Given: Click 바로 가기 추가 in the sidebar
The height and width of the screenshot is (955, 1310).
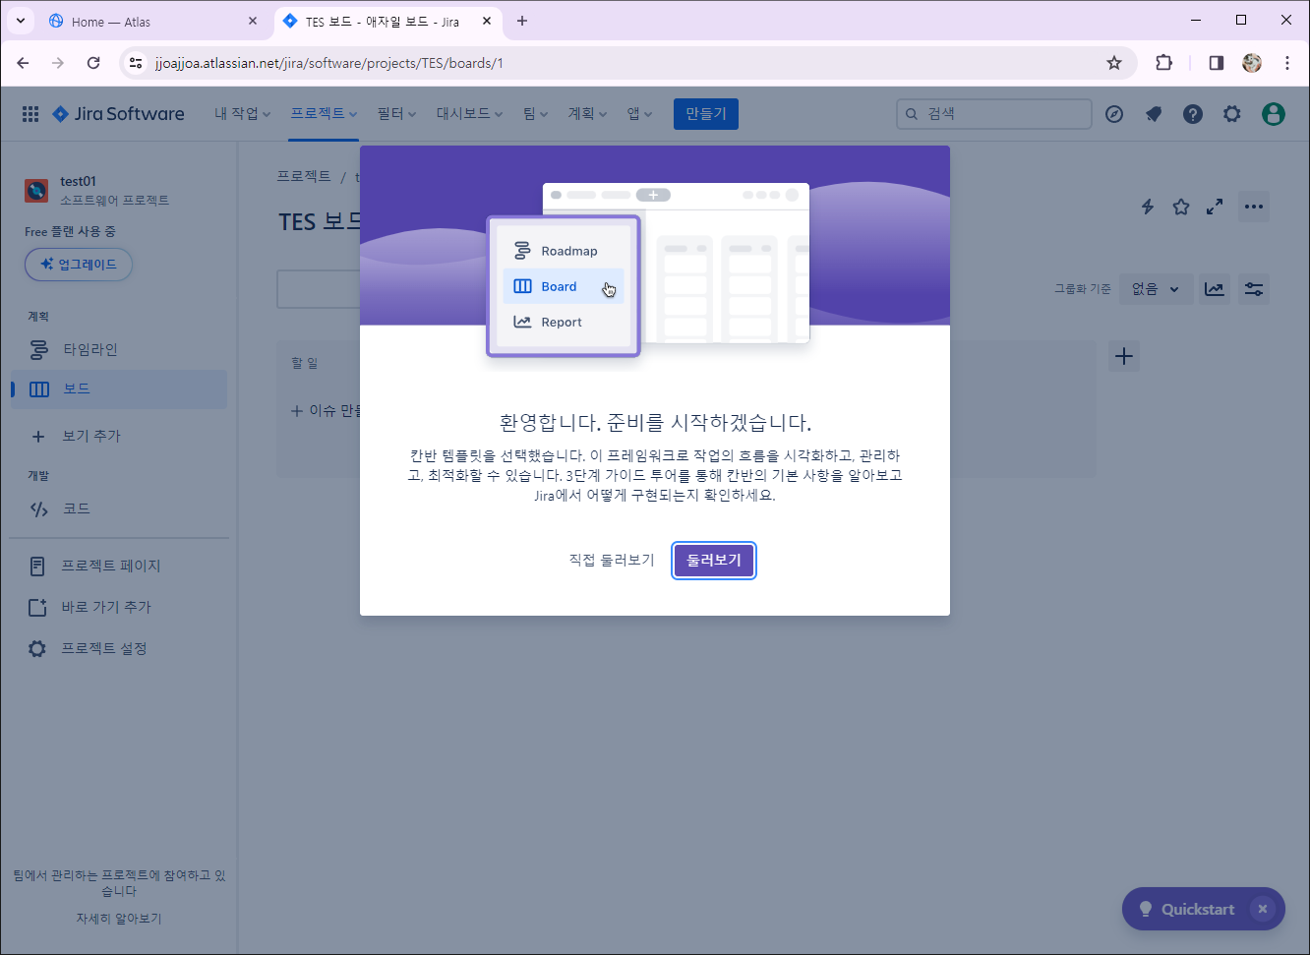Looking at the screenshot, I should coord(119,607).
